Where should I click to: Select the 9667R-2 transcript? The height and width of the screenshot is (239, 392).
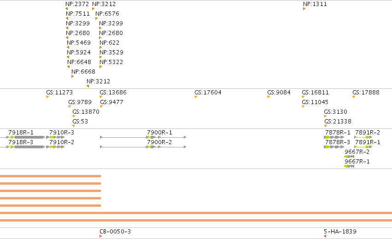pyautogui.click(x=349, y=157)
